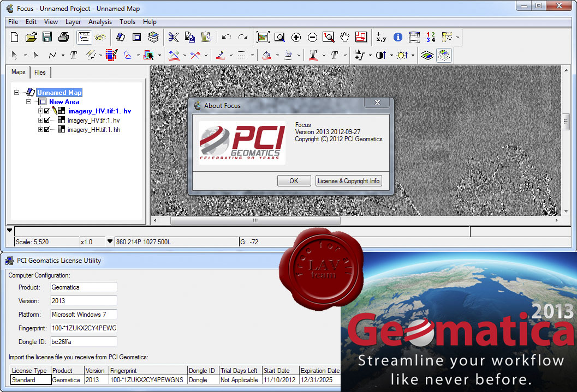This screenshot has height=392, width=577.
Task: Open the Layer menu
Action: 73,22
